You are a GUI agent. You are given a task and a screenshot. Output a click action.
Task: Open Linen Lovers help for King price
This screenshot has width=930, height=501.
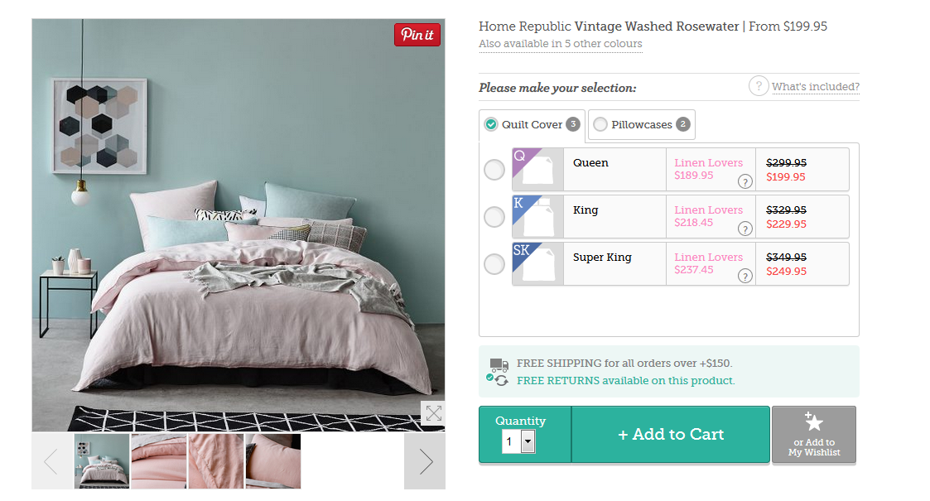click(745, 229)
